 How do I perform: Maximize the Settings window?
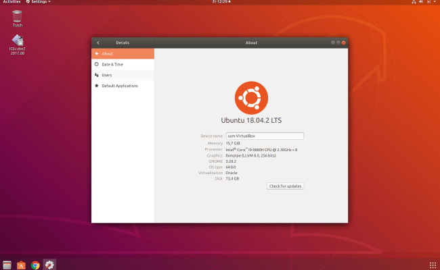pos(338,43)
